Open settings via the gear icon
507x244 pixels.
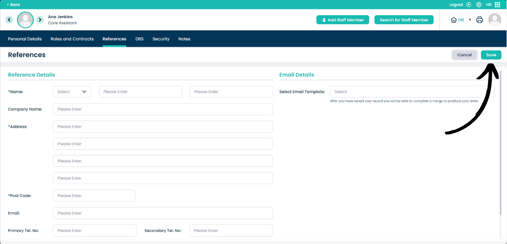tap(479, 5)
